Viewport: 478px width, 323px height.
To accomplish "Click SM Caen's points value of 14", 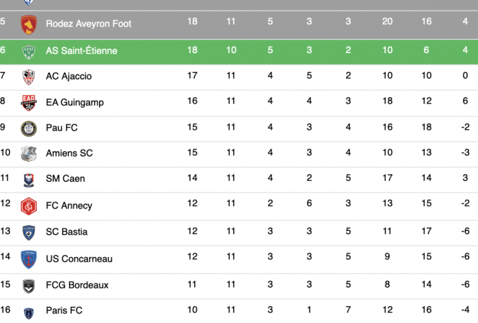I will click(x=192, y=178).
